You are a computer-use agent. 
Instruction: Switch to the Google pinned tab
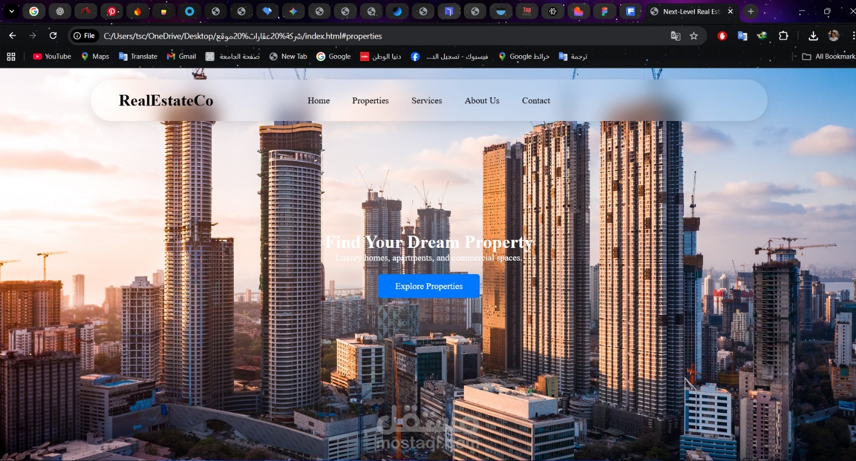tap(34, 11)
